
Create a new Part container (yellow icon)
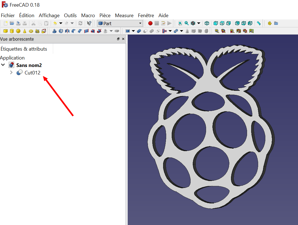(x=269, y=23)
